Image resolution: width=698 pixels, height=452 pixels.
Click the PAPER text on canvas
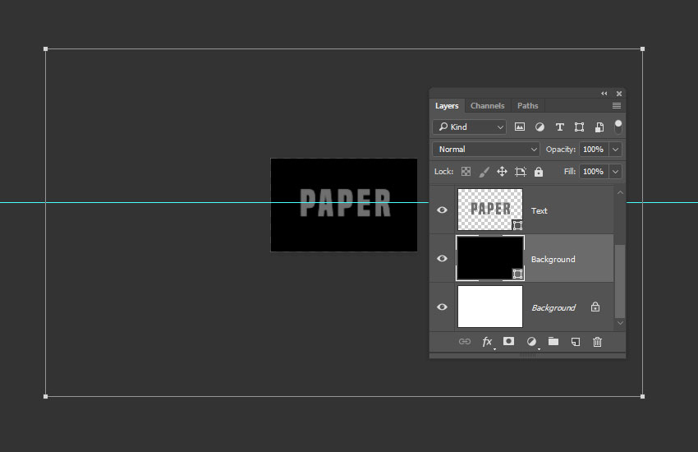point(345,203)
